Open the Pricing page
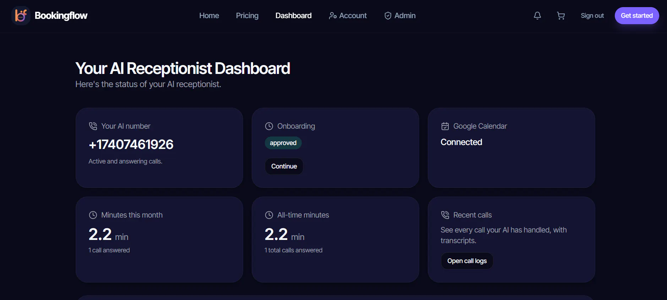This screenshot has width=667, height=300. (x=247, y=16)
